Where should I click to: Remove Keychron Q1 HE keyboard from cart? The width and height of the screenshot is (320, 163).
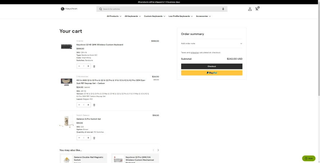click(94, 66)
